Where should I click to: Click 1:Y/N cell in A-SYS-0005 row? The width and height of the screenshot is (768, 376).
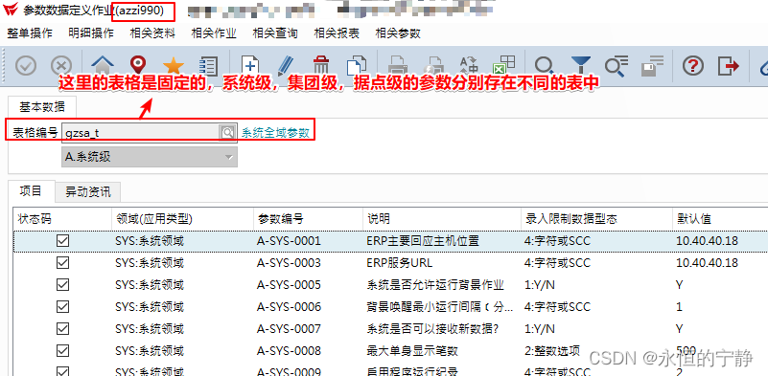(x=539, y=285)
